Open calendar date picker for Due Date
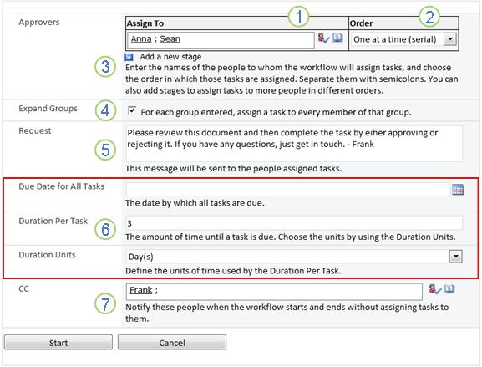 (x=458, y=190)
